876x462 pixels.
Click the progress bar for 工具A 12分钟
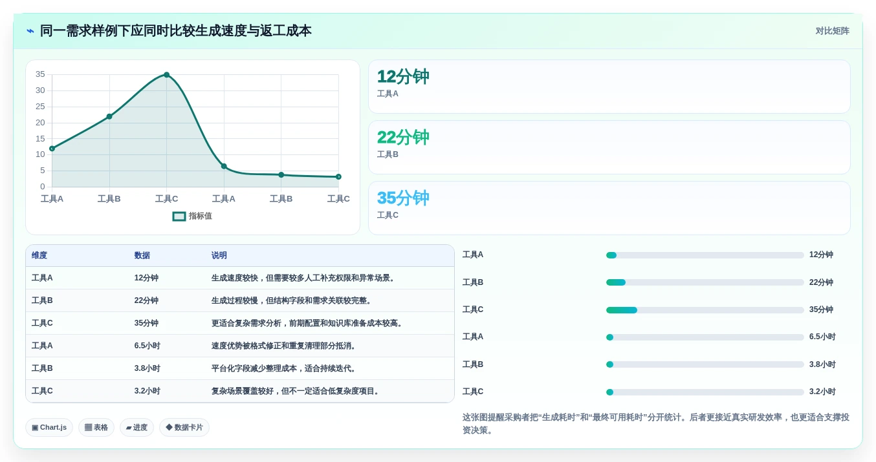[705, 255]
